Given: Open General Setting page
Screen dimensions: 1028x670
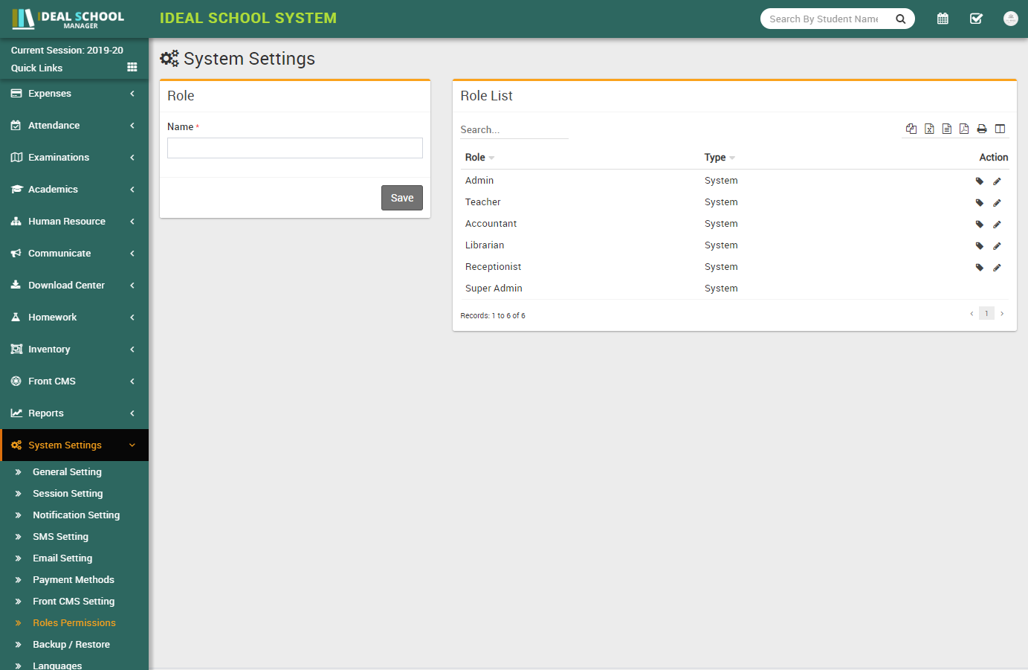Looking at the screenshot, I should coord(67,471).
